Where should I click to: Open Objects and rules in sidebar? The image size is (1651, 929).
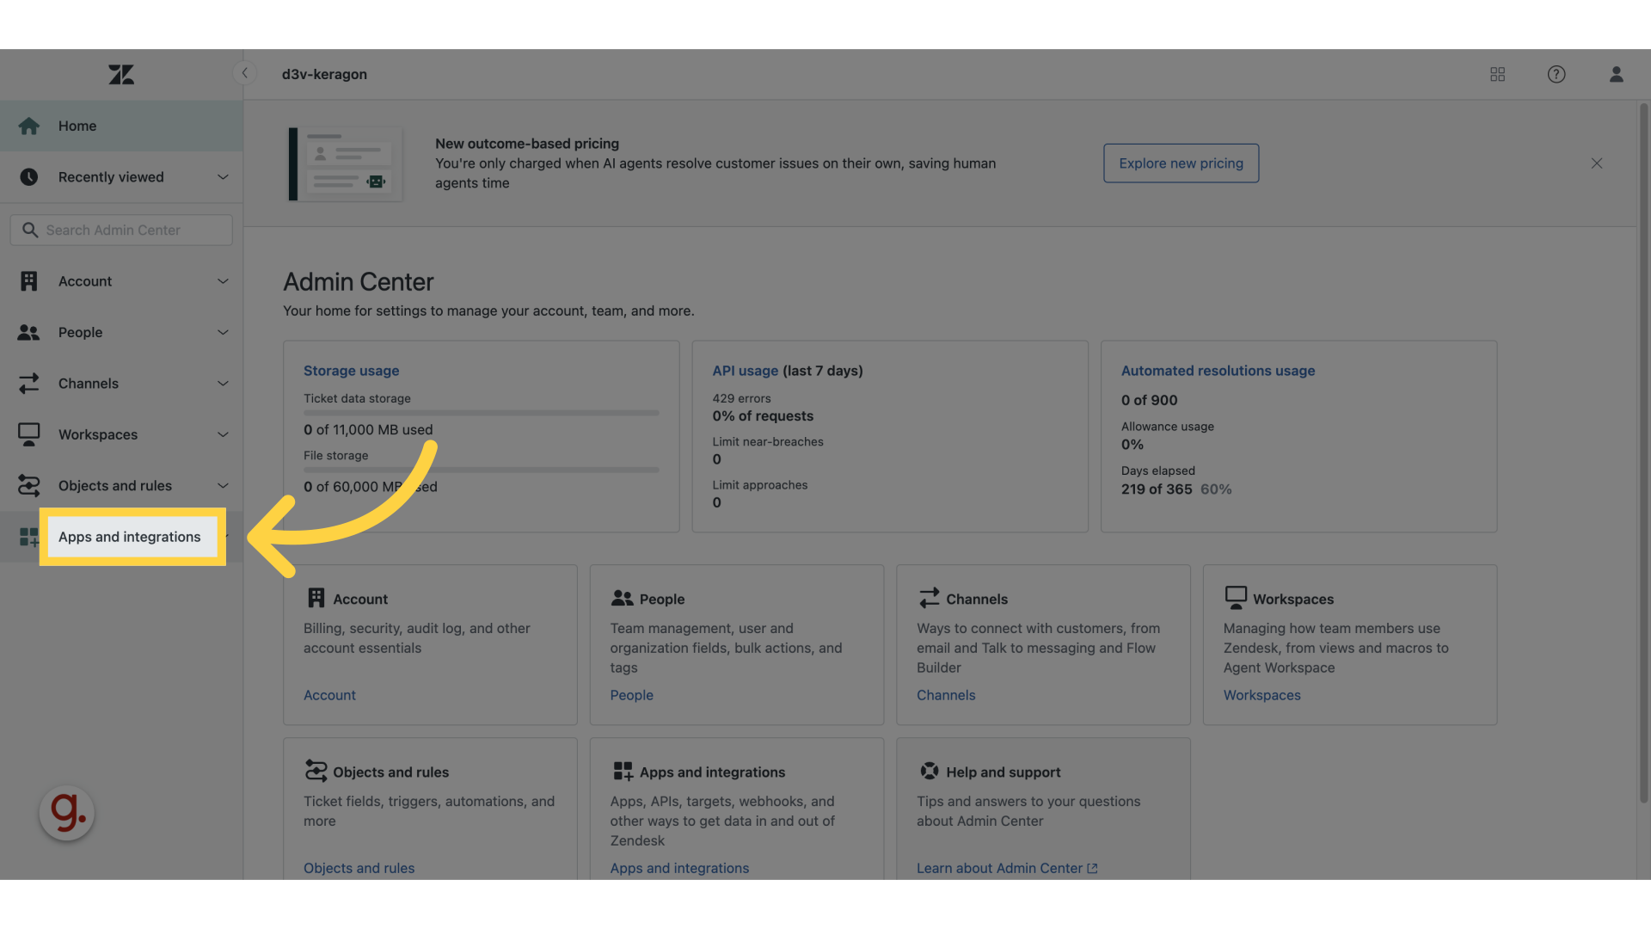click(x=121, y=486)
